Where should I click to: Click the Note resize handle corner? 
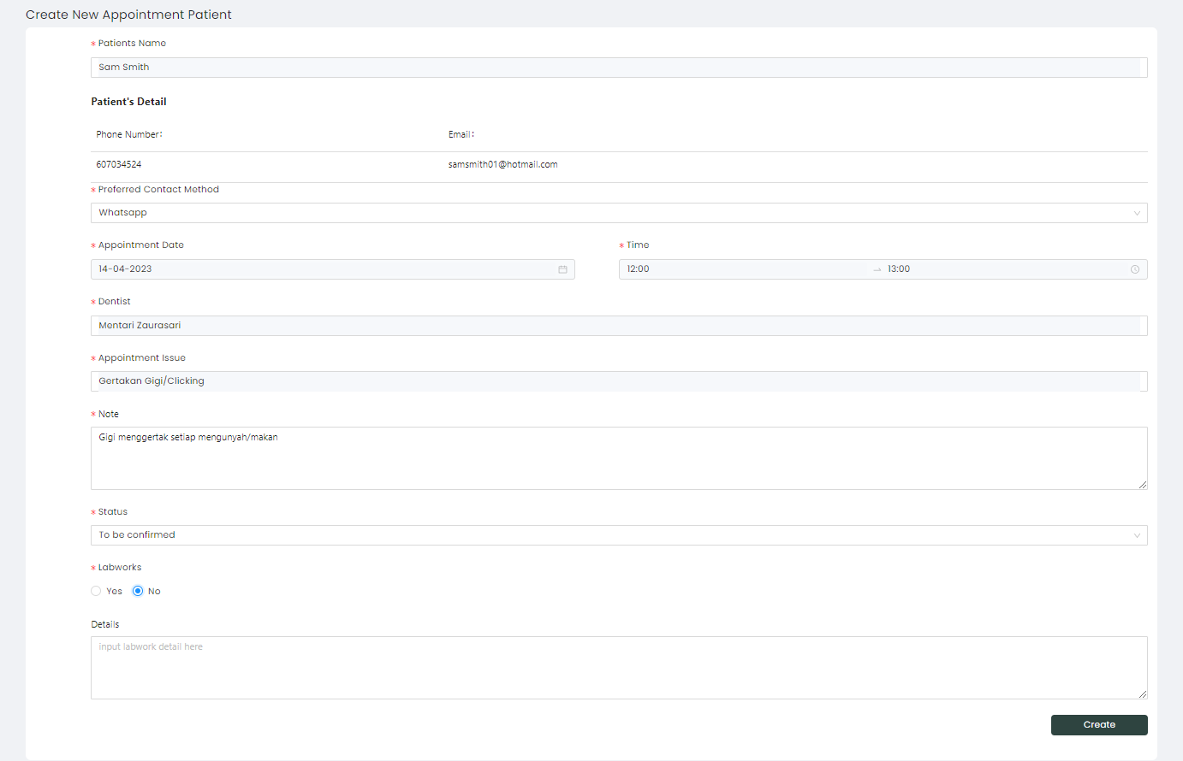coord(1142,485)
